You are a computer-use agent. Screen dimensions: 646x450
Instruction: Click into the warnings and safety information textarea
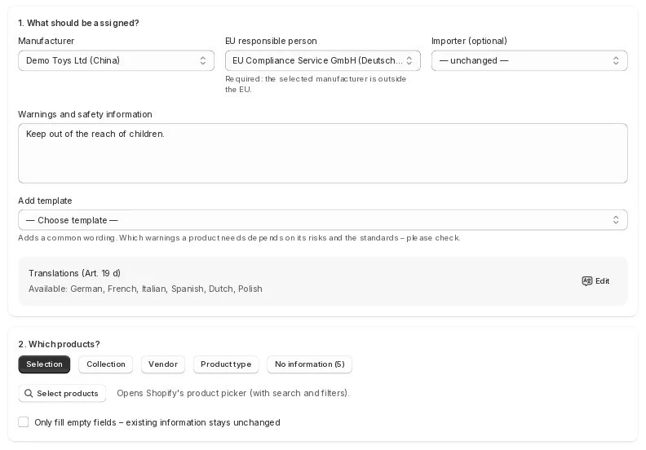(x=322, y=153)
